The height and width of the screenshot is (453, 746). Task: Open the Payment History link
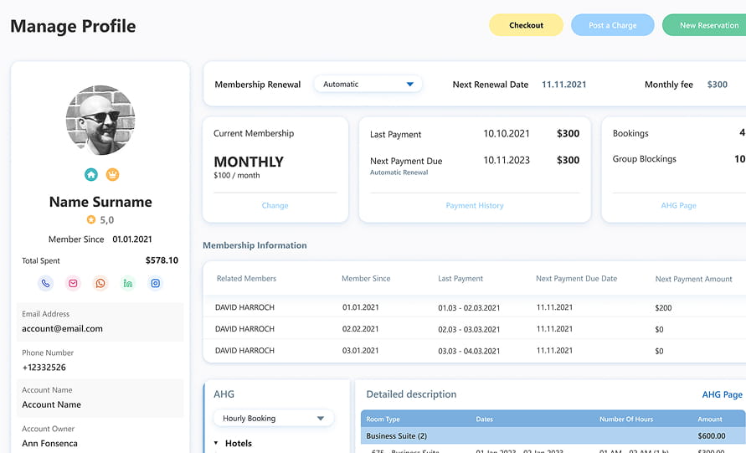click(475, 205)
